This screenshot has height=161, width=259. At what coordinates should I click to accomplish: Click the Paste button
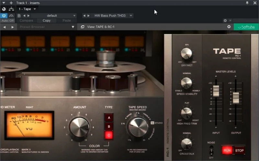67,20
